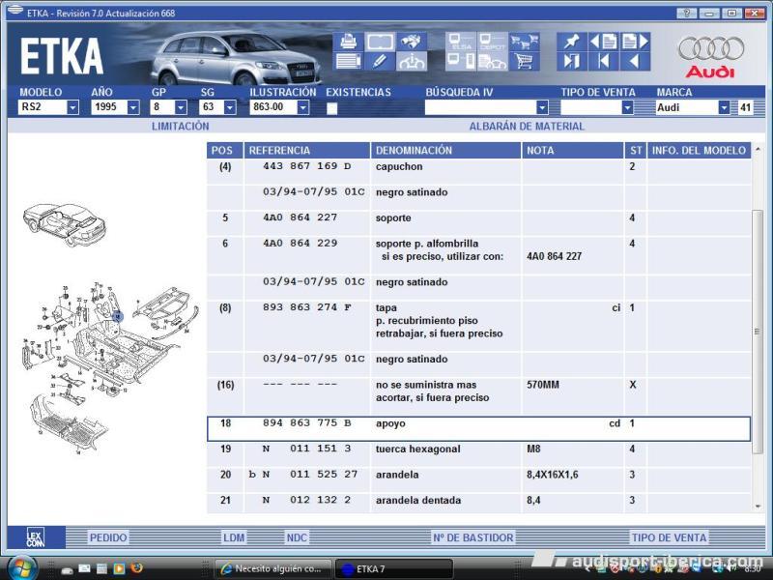Click the exploded floor parts illustration
The height and width of the screenshot is (580, 773).
[109, 367]
